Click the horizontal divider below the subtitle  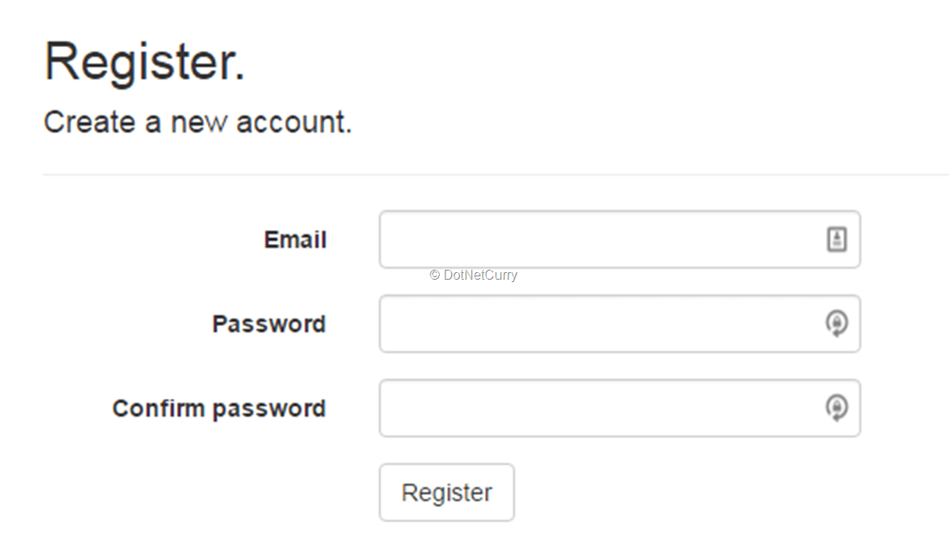tap(496, 175)
